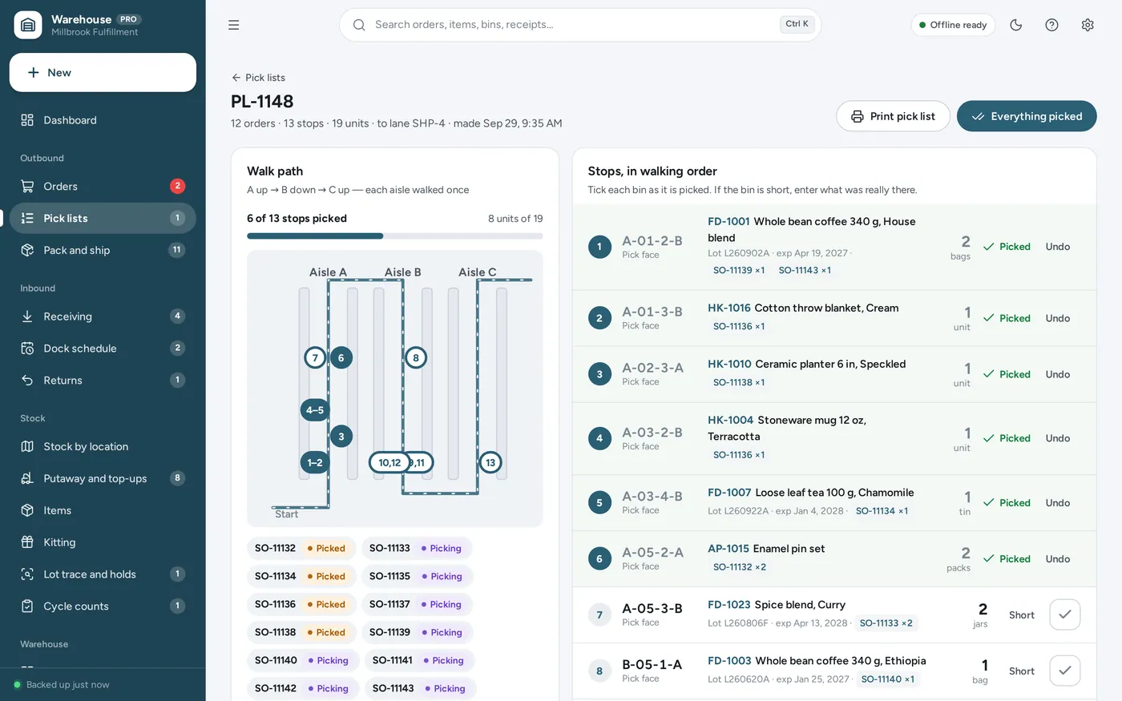Click the Pick lists list icon

(27, 218)
